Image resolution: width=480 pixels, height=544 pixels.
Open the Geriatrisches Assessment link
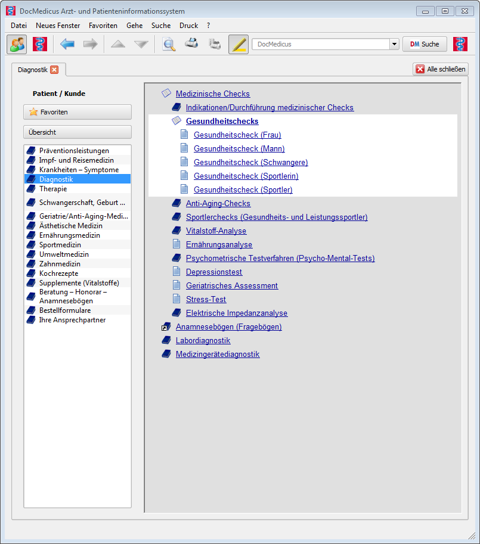point(232,285)
